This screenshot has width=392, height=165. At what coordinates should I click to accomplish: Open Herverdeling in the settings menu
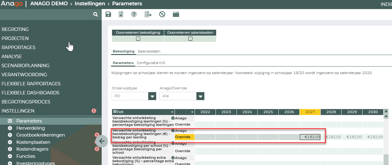[x=30, y=128]
